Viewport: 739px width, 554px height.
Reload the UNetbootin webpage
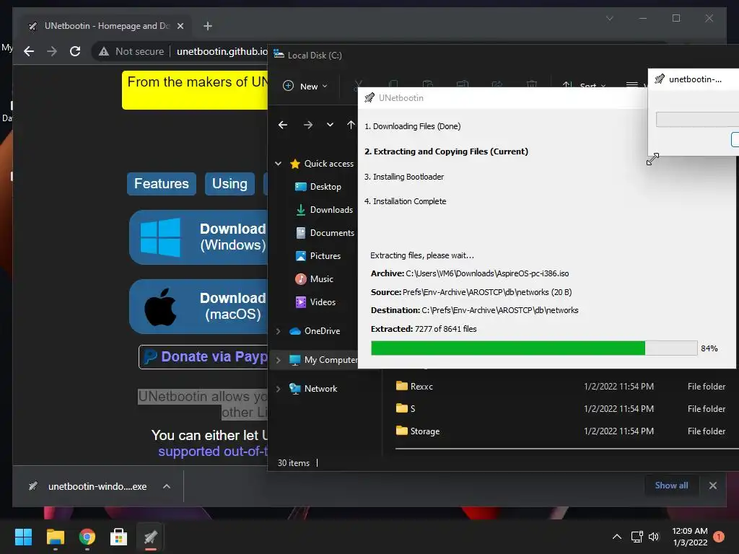tap(75, 51)
